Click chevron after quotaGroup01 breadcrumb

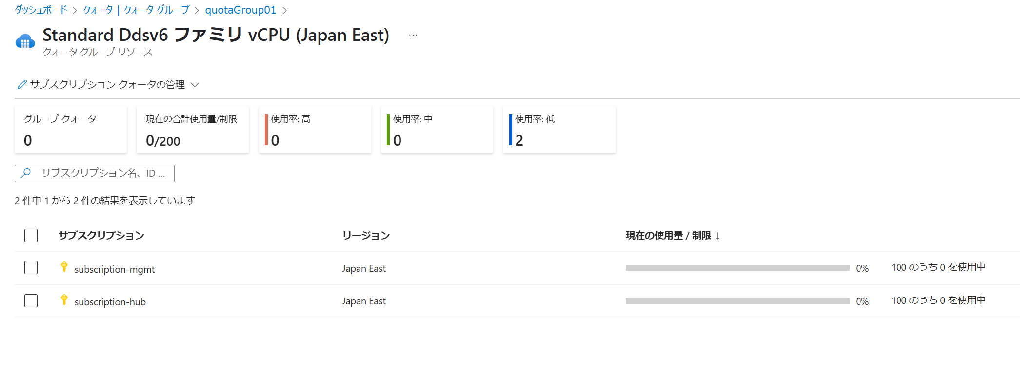(x=285, y=10)
